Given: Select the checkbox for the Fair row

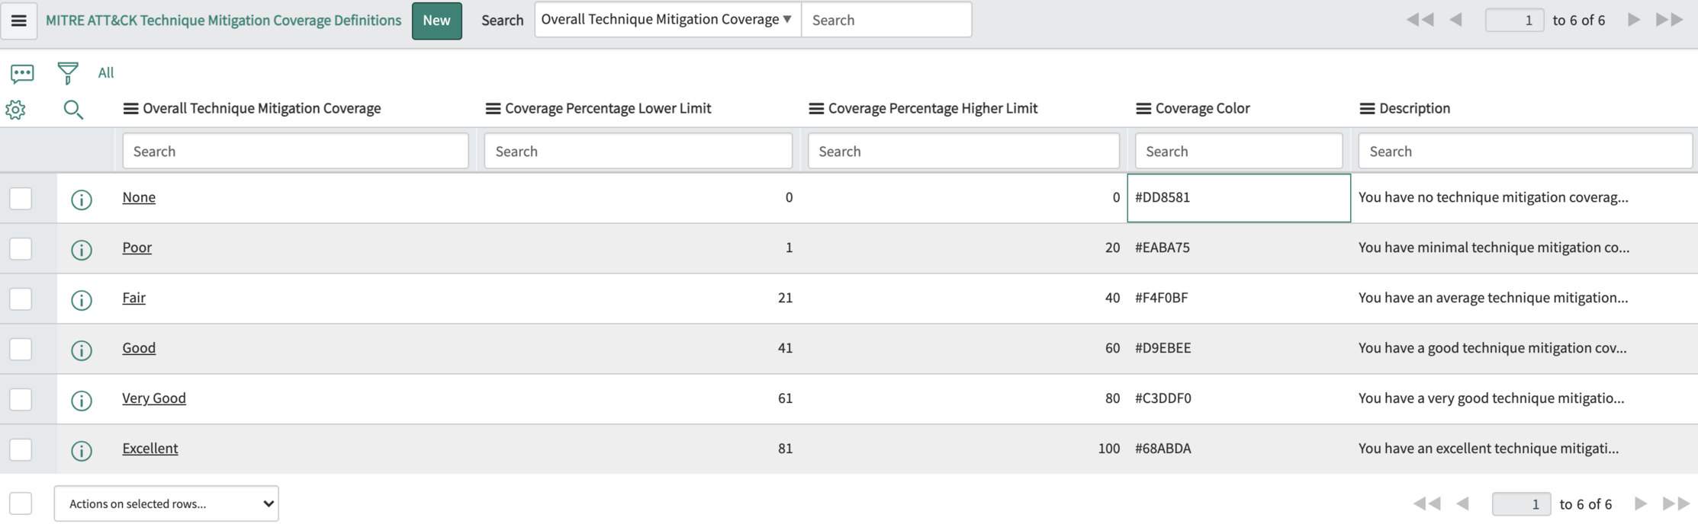Looking at the screenshot, I should point(21,299).
